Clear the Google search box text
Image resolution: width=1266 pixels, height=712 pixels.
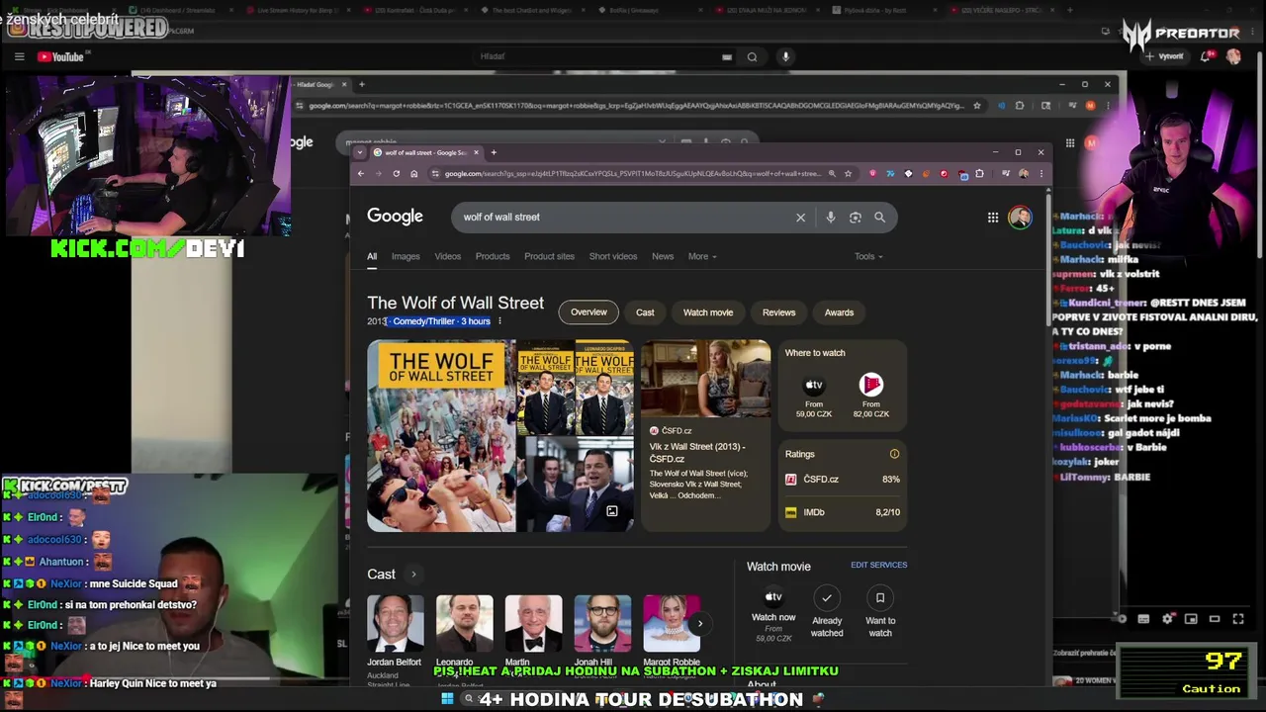pyautogui.click(x=800, y=218)
